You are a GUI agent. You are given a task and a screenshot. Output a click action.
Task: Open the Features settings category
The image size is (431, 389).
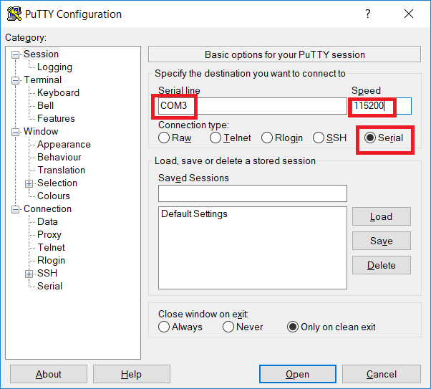coord(56,119)
